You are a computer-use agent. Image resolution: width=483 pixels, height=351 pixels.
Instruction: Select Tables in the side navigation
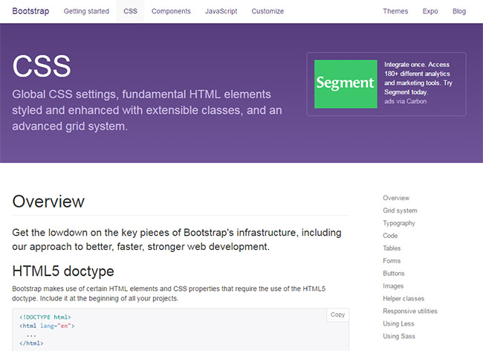point(392,248)
